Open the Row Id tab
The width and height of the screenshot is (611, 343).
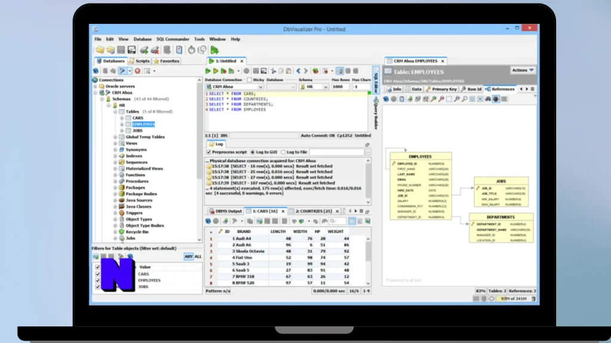[471, 89]
